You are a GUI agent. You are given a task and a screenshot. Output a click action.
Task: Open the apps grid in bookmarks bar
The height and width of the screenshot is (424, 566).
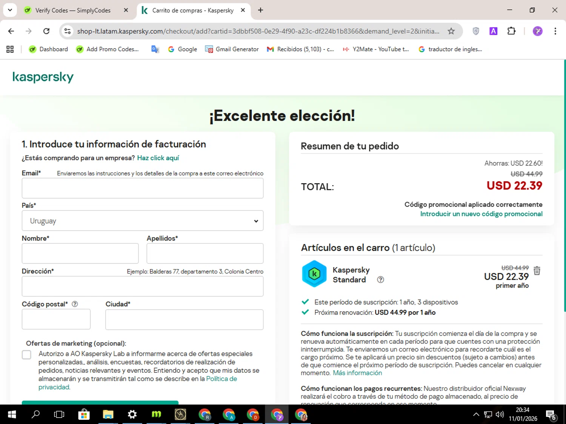10,49
